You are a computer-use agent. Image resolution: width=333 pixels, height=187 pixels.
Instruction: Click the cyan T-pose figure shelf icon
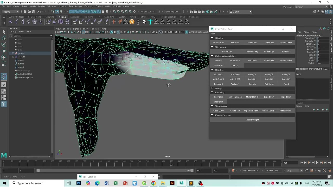click(150, 22)
